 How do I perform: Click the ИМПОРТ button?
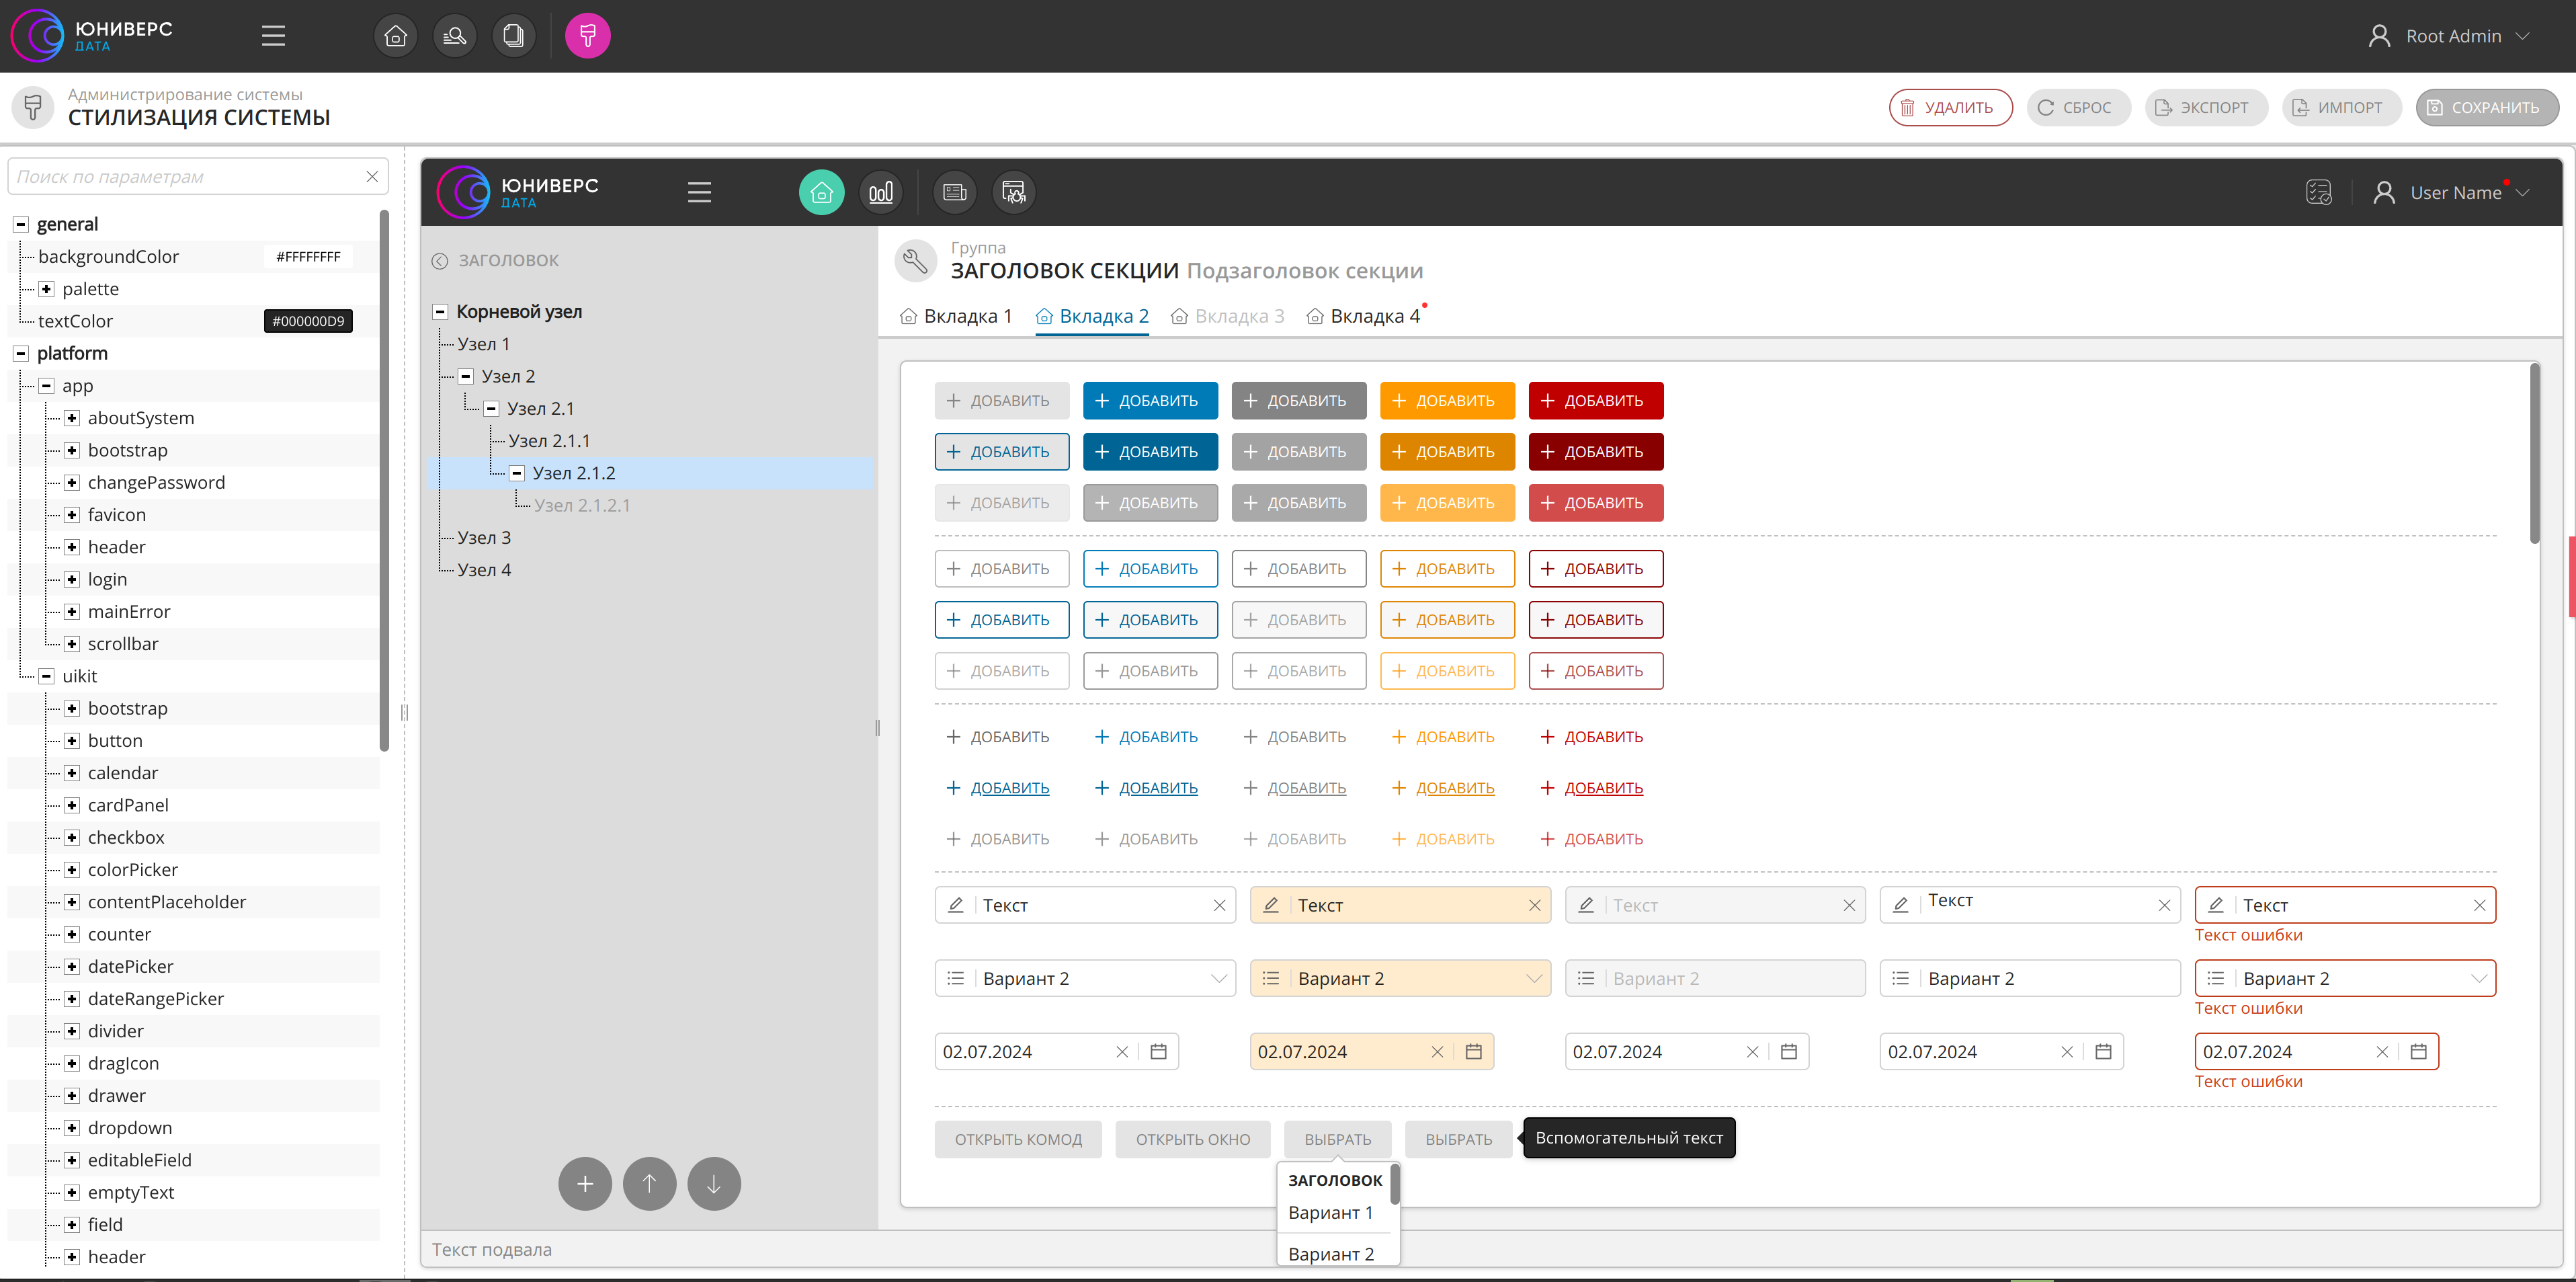[2341, 107]
